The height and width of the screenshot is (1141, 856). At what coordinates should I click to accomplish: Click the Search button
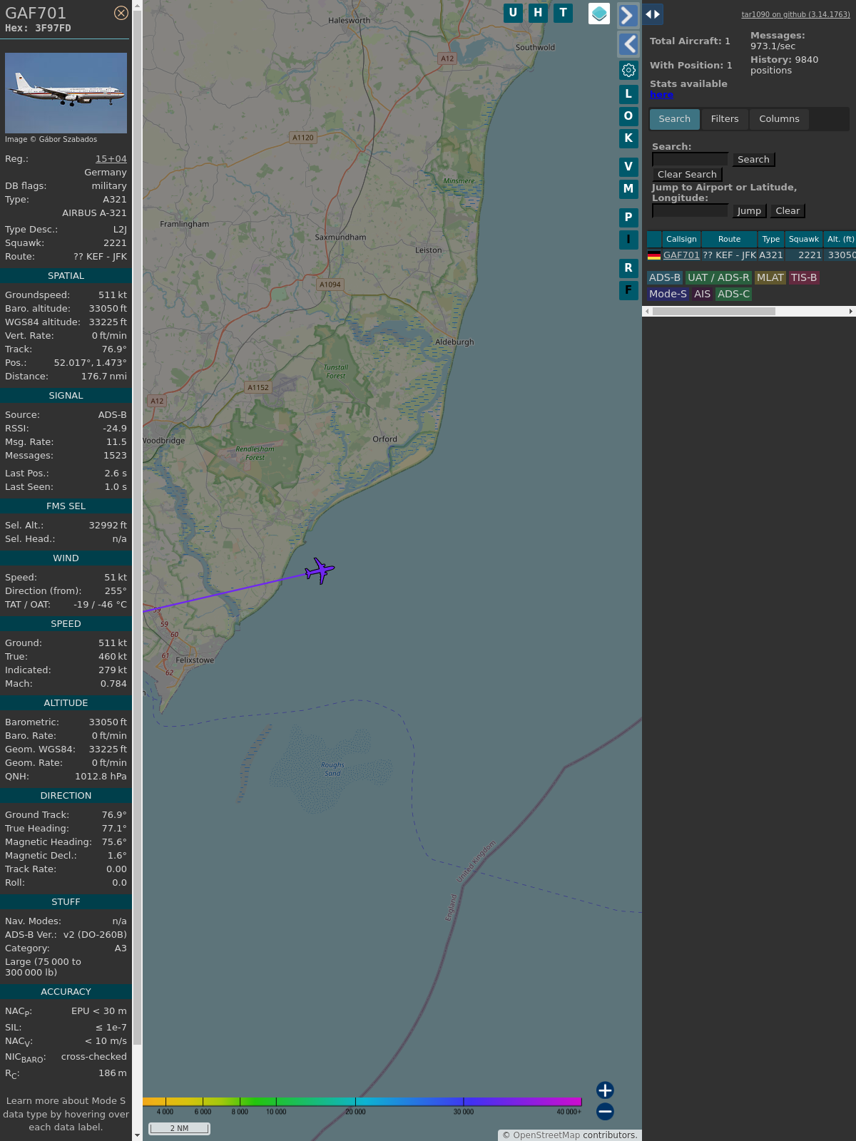point(753,160)
